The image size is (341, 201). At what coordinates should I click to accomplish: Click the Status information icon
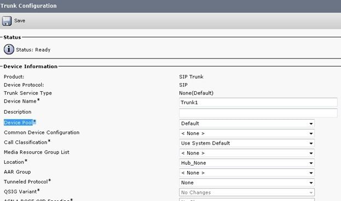pyautogui.click(x=9, y=49)
